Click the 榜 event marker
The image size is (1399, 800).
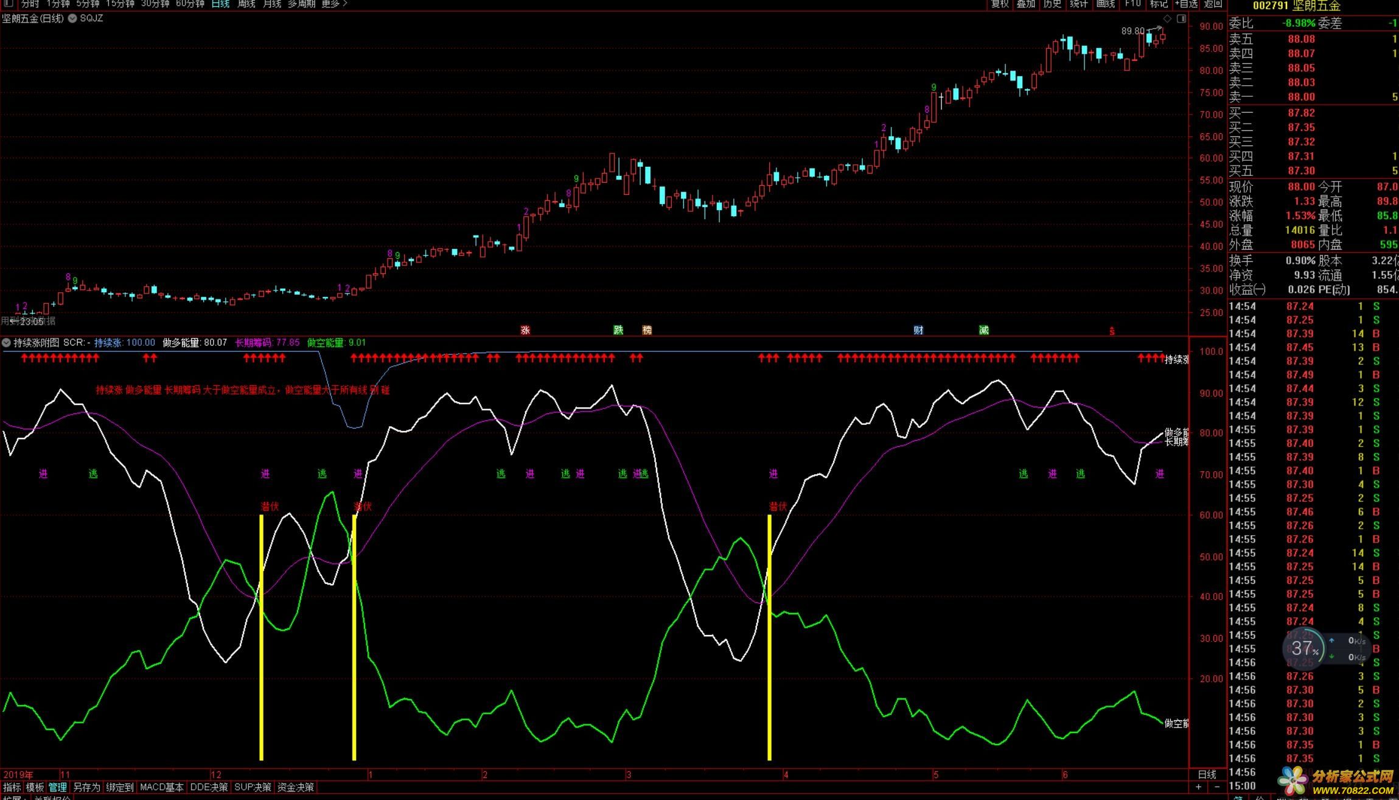[647, 330]
